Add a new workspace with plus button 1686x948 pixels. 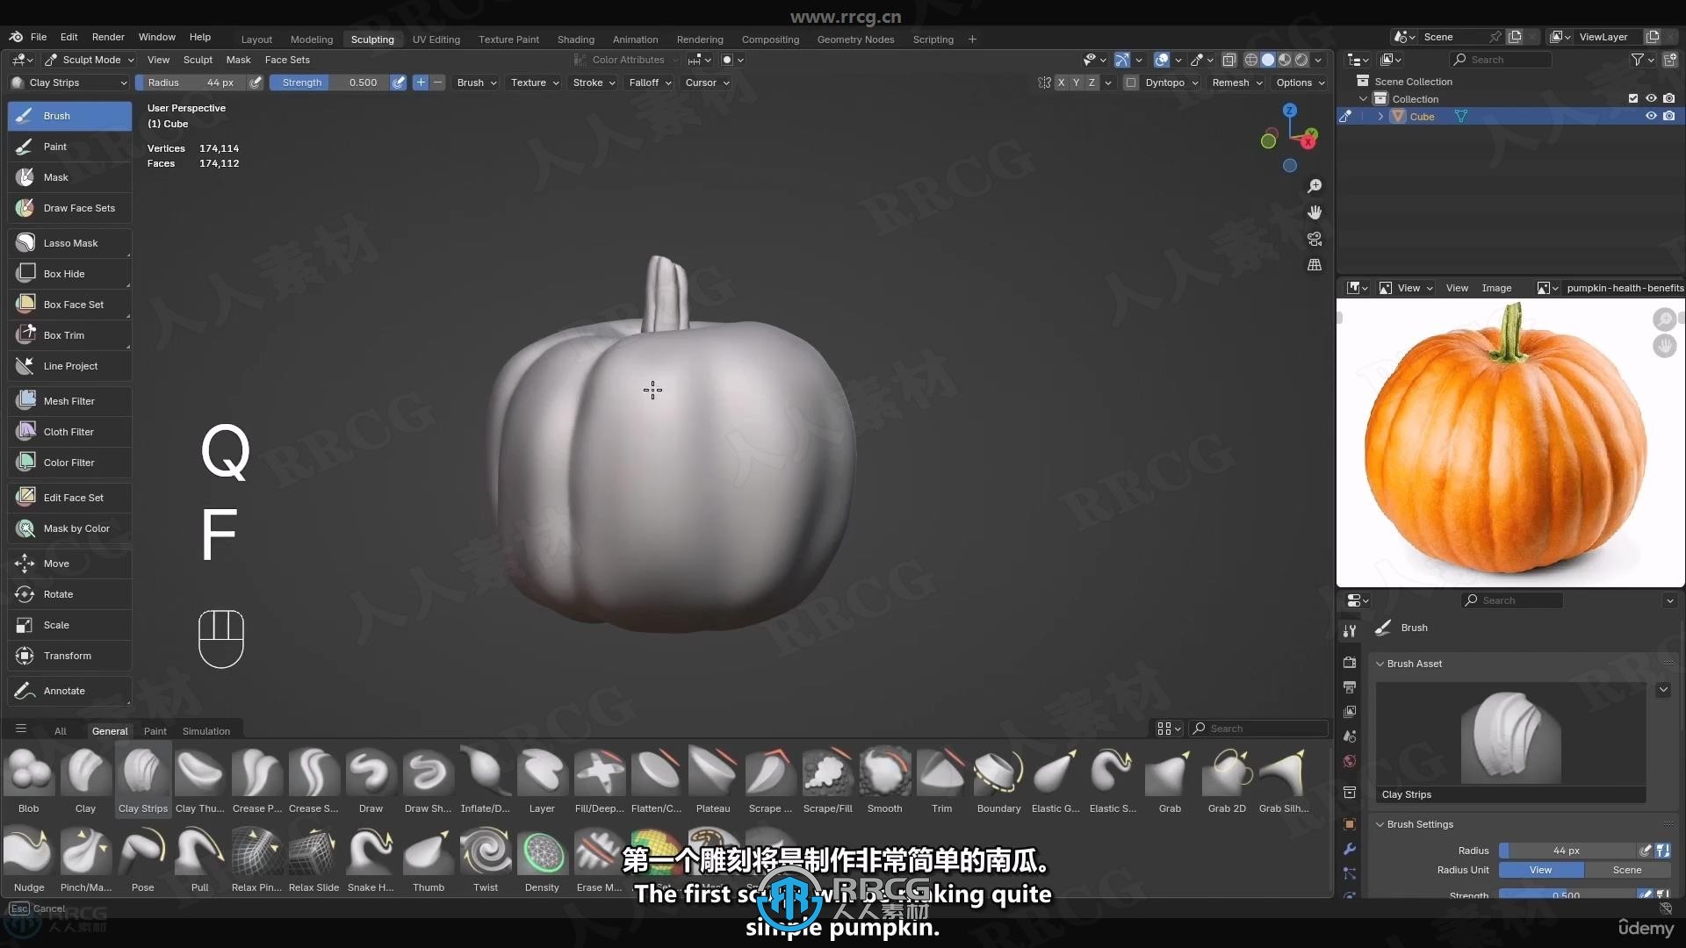click(972, 39)
